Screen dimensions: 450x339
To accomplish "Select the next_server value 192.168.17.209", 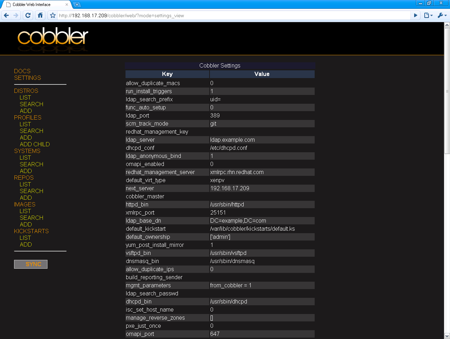I will (230, 188).
